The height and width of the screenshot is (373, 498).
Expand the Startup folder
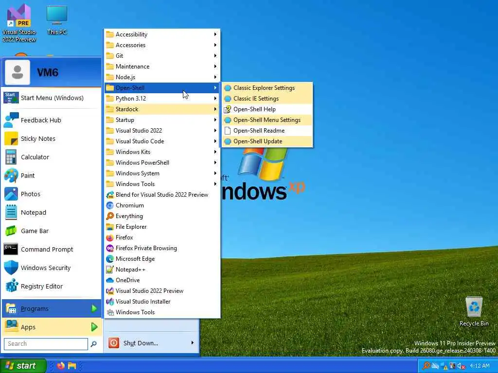162,120
